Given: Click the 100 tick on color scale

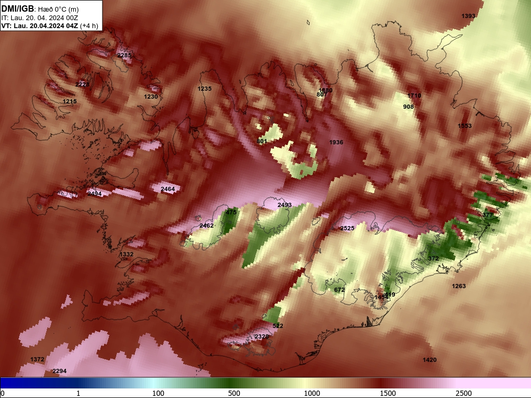Looking at the screenshot, I should [x=158, y=393].
